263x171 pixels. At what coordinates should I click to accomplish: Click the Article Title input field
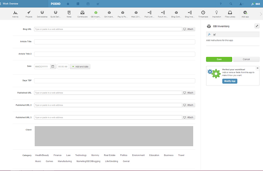(x=114, y=42)
